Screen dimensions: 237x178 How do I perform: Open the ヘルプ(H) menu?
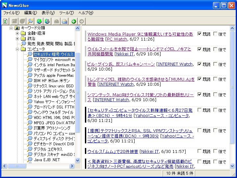pos(86,13)
